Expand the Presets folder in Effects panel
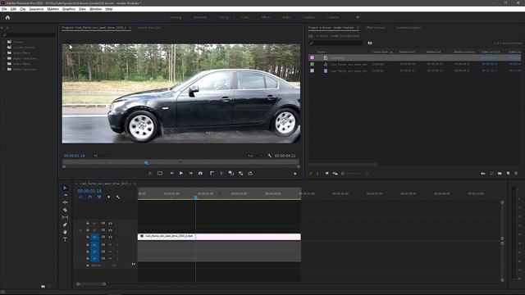The height and width of the screenshot is (295, 525). 4,42
